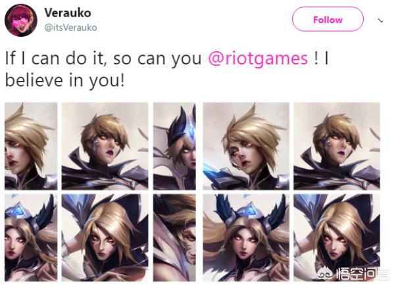Click the Follow button
The width and height of the screenshot is (398, 288).
[328, 19]
